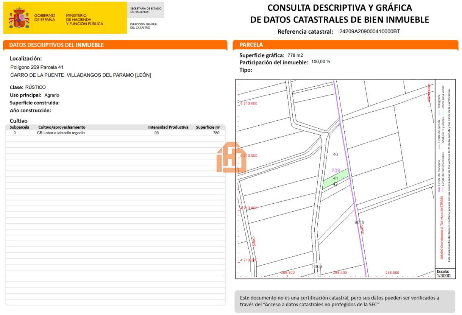The image size is (462, 315).
Task: Click the 'Hidrografía' legend entry
Action: (439, 102)
